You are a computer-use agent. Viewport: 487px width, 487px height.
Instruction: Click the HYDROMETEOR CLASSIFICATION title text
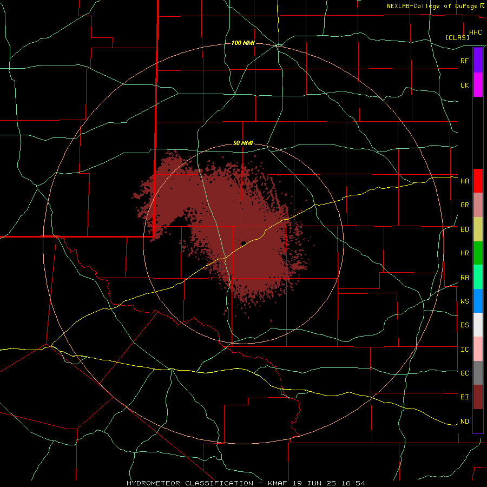click(x=190, y=483)
